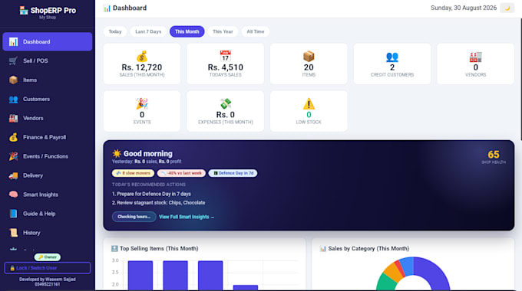Click the -40% vs last week badge
The height and width of the screenshot is (291, 522).
tap(181, 173)
